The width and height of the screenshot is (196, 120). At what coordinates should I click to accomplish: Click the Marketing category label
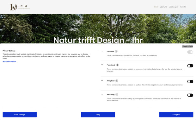[111, 95]
